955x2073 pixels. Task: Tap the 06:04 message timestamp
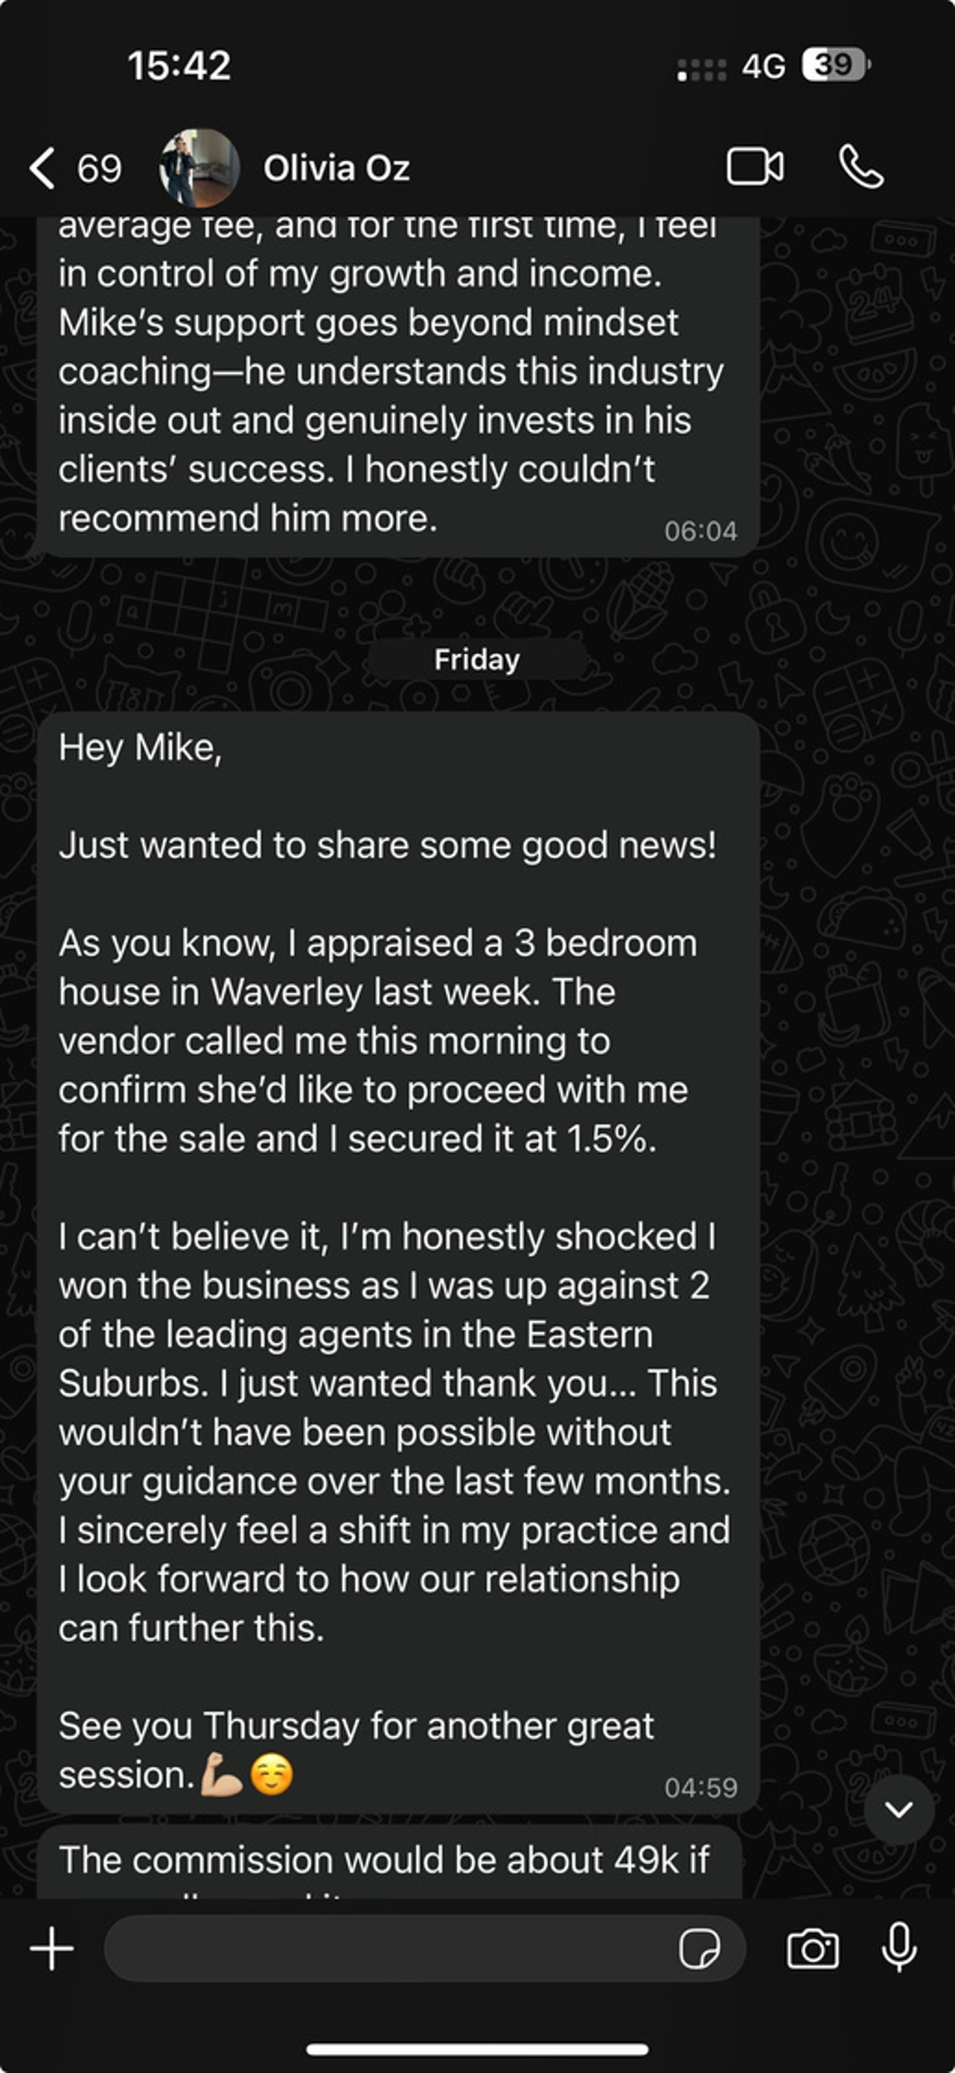[700, 531]
